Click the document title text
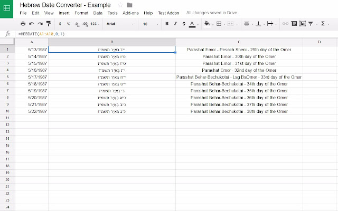 point(65,5)
